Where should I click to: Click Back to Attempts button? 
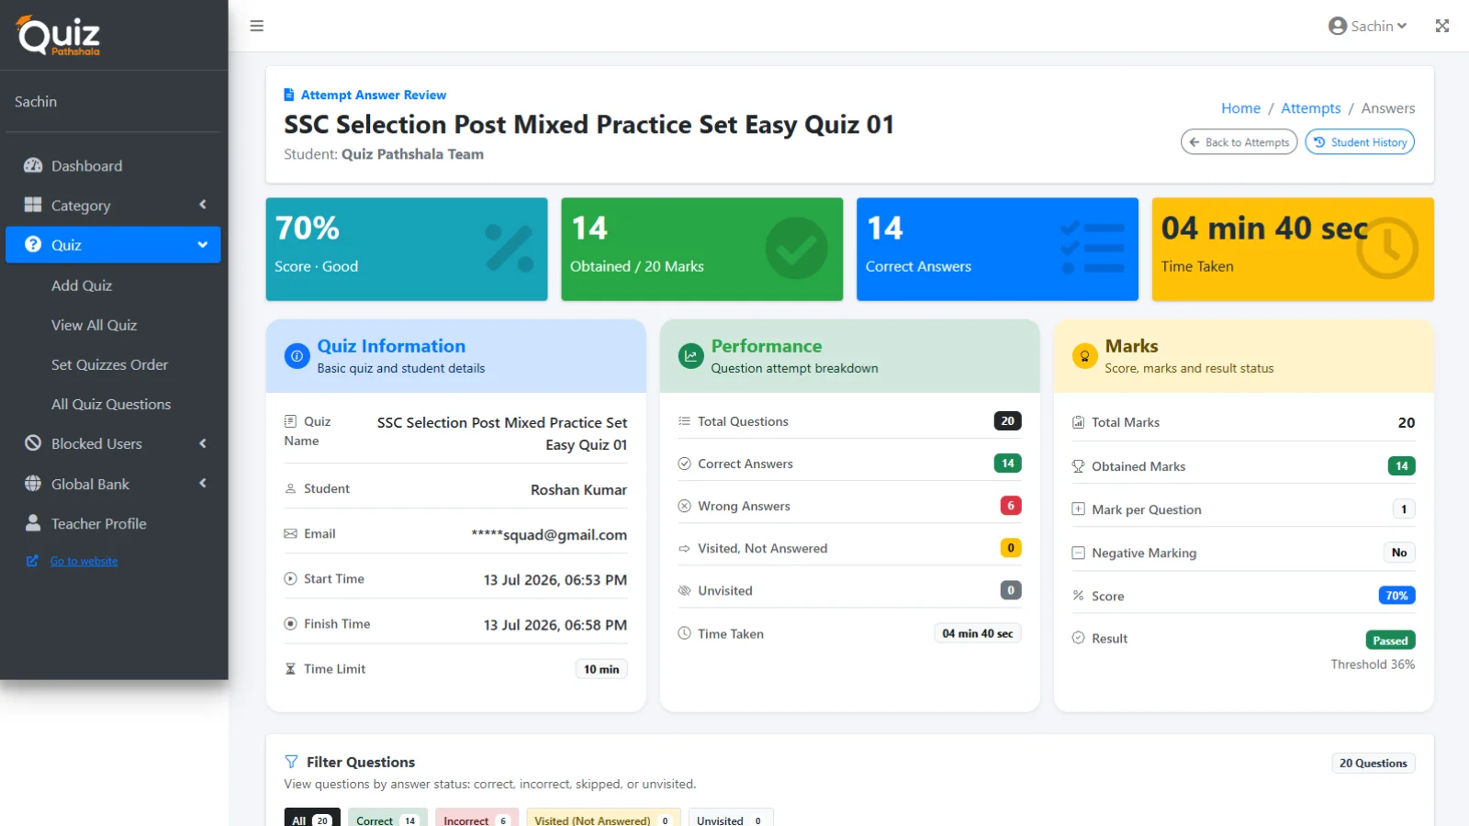1239,142
